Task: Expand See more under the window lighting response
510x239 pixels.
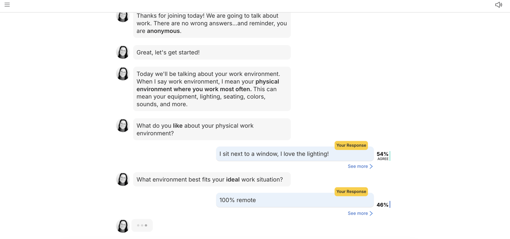Action: pos(360,166)
